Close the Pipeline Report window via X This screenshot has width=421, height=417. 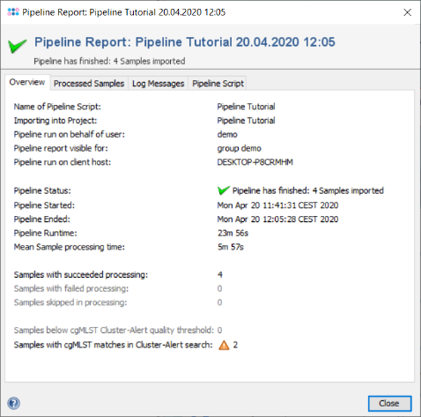pos(408,12)
